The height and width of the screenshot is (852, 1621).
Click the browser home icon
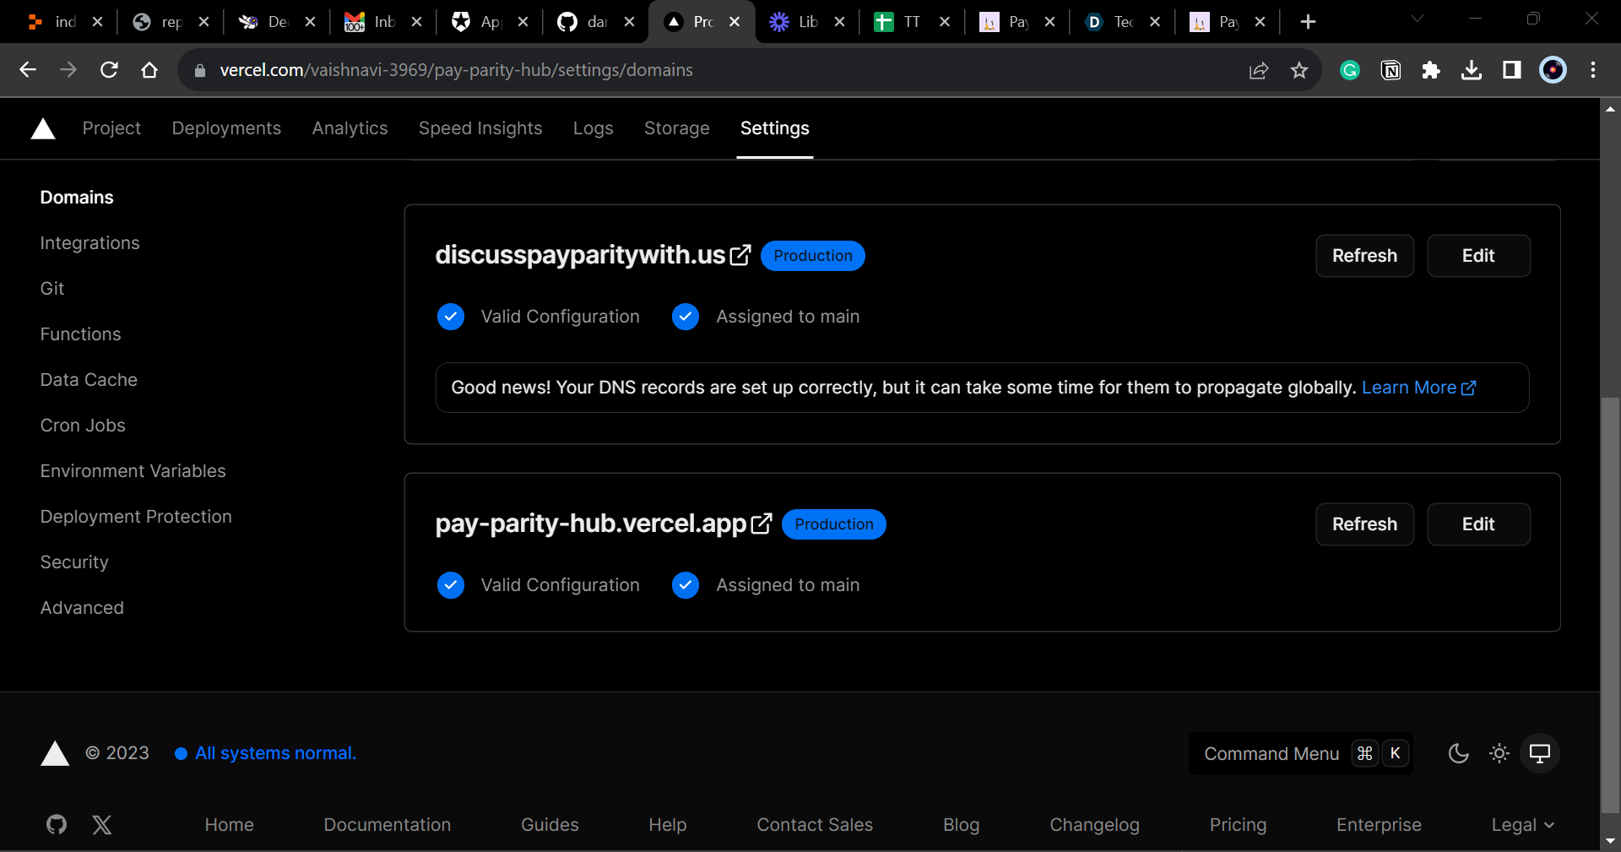point(149,70)
